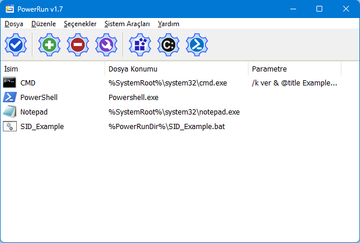Sort list by İsim column header
The width and height of the screenshot is (360, 243).
click(53, 69)
